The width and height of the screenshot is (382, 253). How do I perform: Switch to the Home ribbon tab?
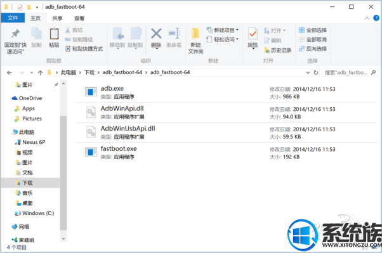tap(36, 18)
